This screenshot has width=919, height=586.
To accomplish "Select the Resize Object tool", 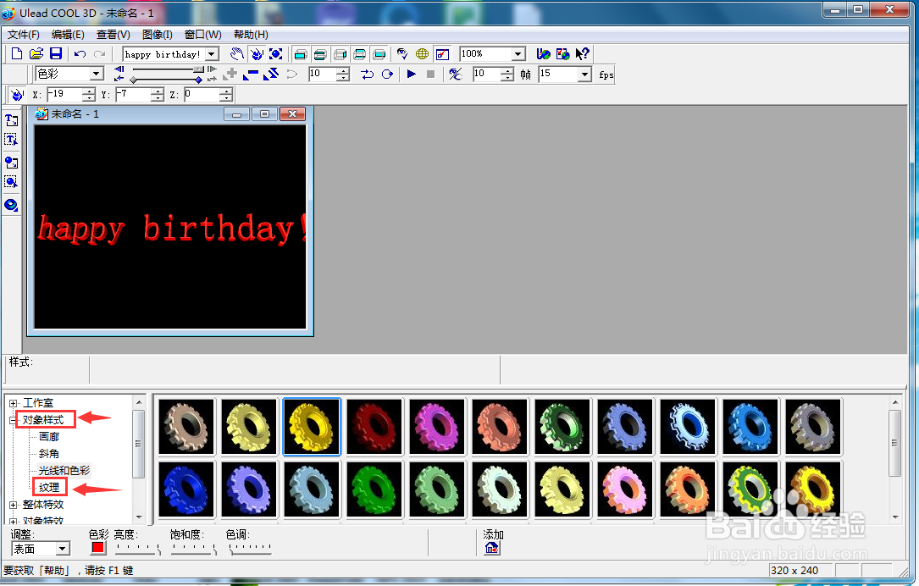I will click(x=276, y=54).
